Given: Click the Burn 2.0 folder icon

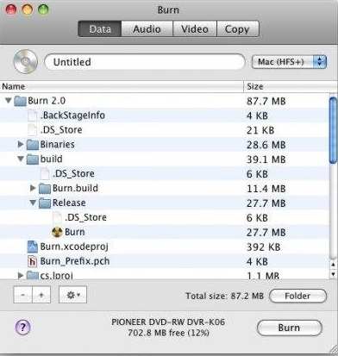Looking at the screenshot, I should (20, 101).
